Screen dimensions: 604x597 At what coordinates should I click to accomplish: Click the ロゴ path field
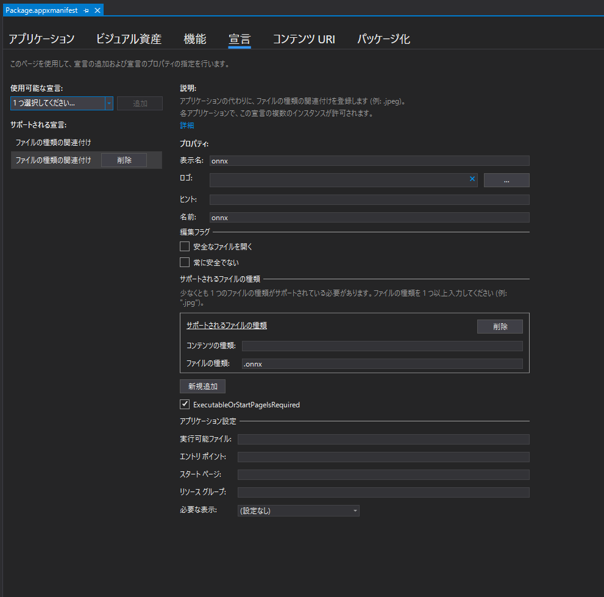tap(343, 180)
